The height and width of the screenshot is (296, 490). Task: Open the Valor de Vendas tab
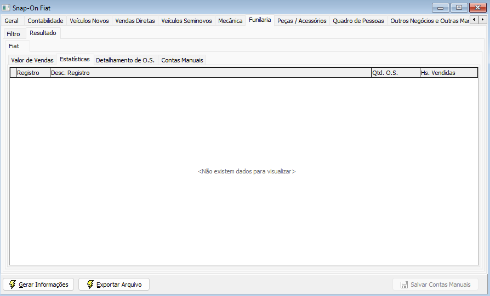(32, 60)
